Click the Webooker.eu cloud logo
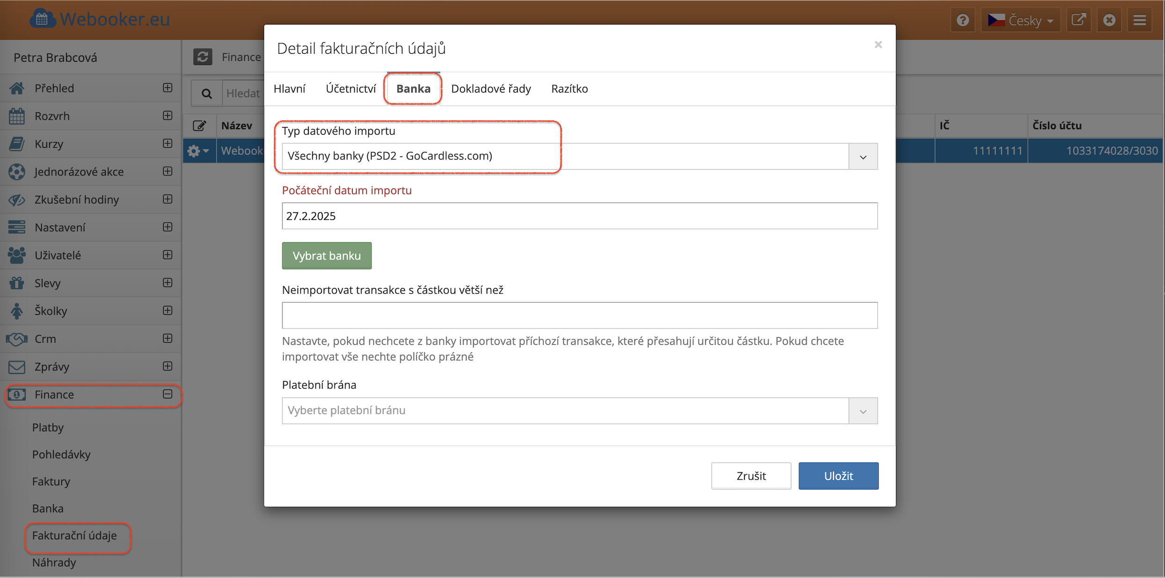Screen dimensions: 1165x578 [43, 19]
